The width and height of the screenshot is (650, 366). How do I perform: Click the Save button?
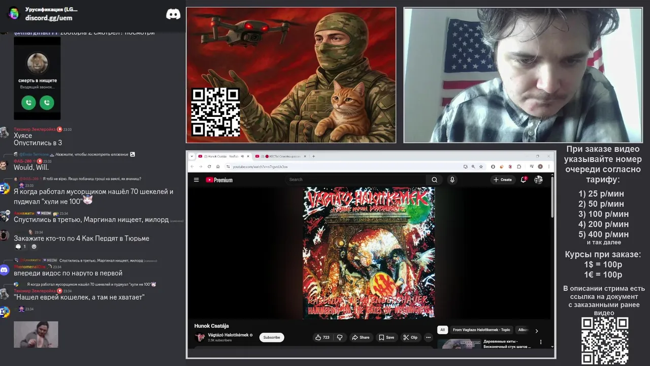point(386,338)
